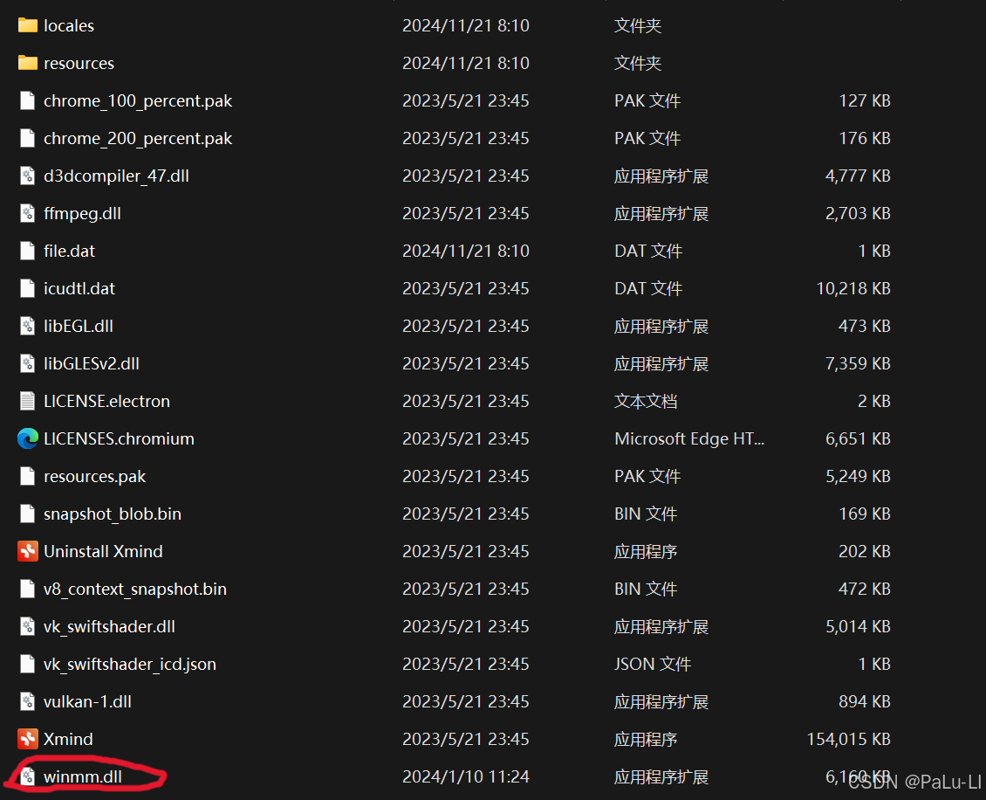Click the 127 KB size value

coord(865,100)
